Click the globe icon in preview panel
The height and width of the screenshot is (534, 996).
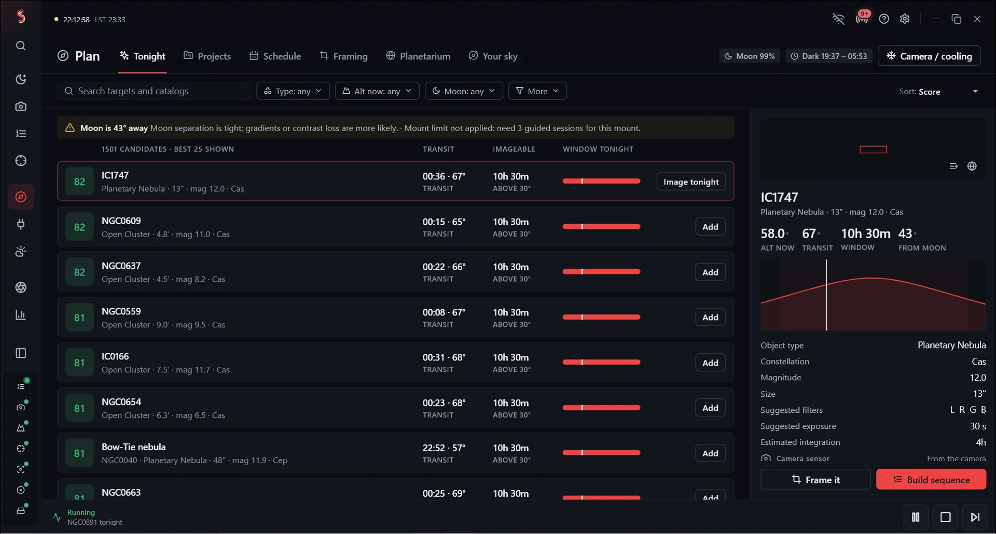pos(972,166)
